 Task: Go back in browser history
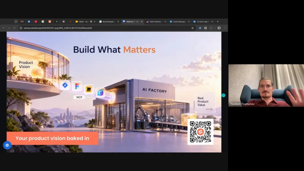tap(4, 28)
